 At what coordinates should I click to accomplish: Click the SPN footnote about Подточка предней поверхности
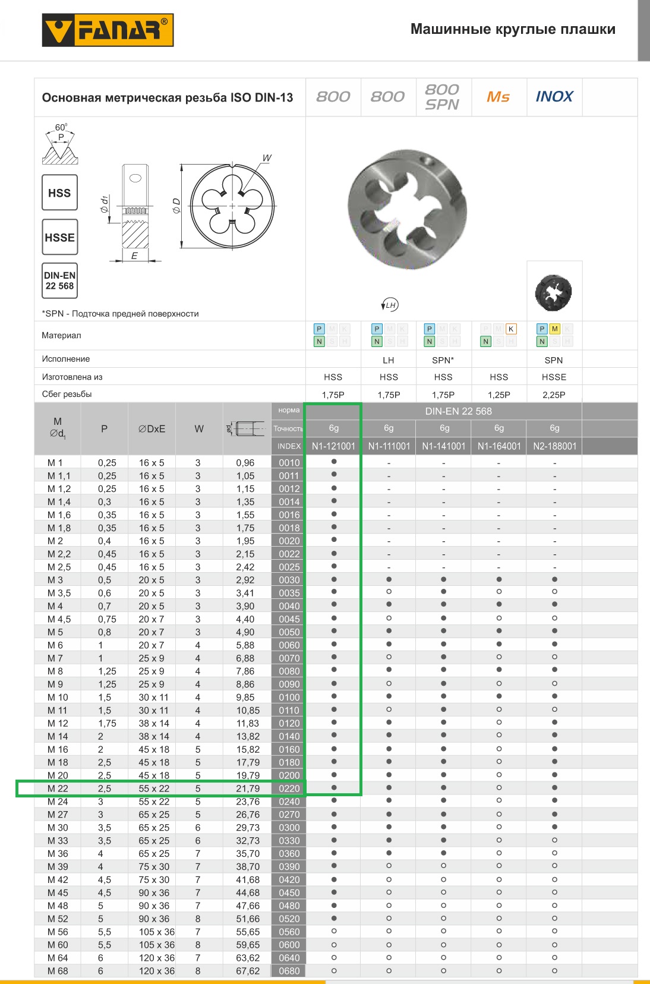coord(120,314)
